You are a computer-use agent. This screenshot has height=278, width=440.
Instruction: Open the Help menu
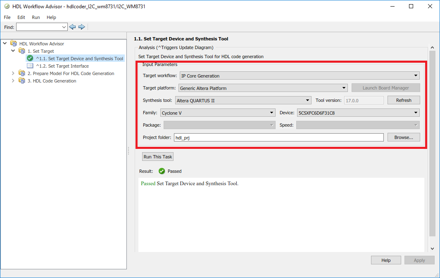[x=51, y=17]
